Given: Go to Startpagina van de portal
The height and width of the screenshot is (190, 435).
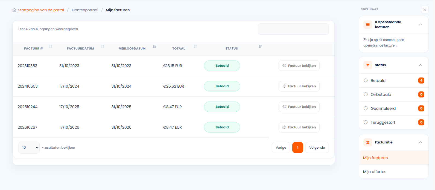Looking at the screenshot, I should coord(41,10).
